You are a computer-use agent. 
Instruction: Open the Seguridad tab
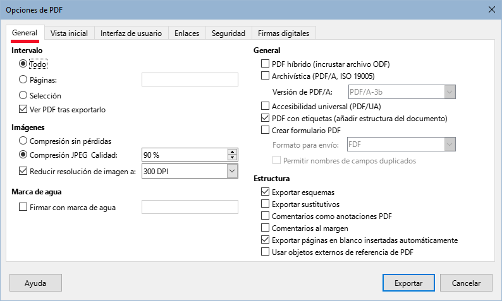point(228,33)
